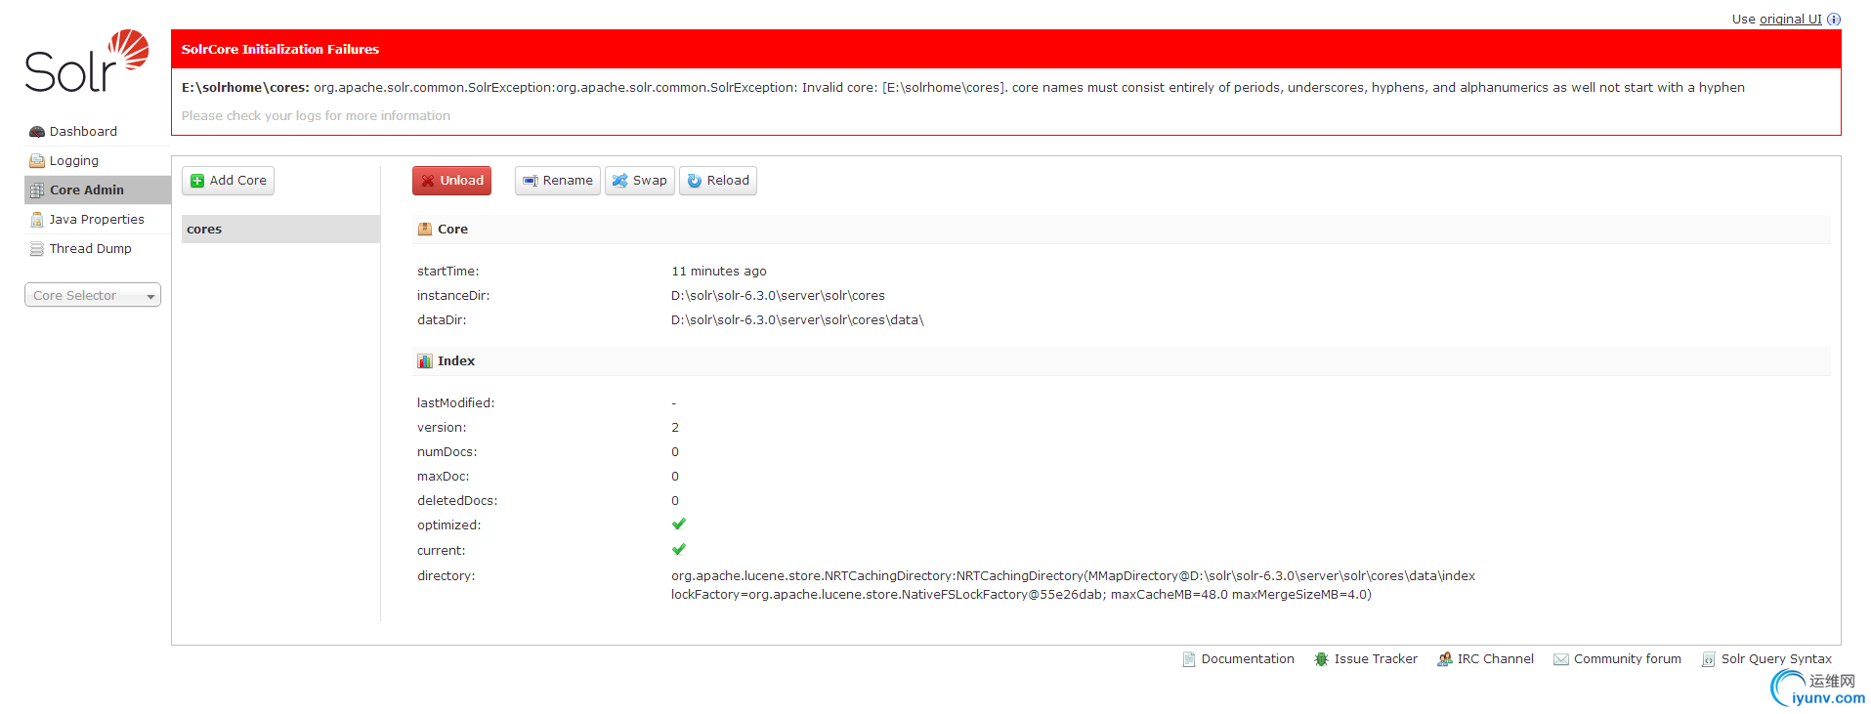Open the IRC Channel link
Viewport: 1871px width, 714px height.
[x=1496, y=659]
